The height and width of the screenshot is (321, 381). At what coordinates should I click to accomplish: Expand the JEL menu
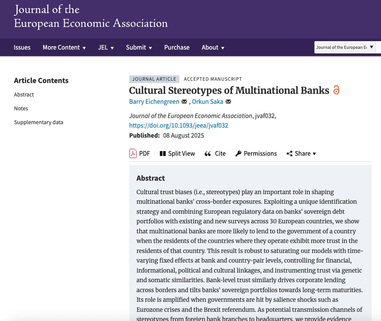(106, 47)
